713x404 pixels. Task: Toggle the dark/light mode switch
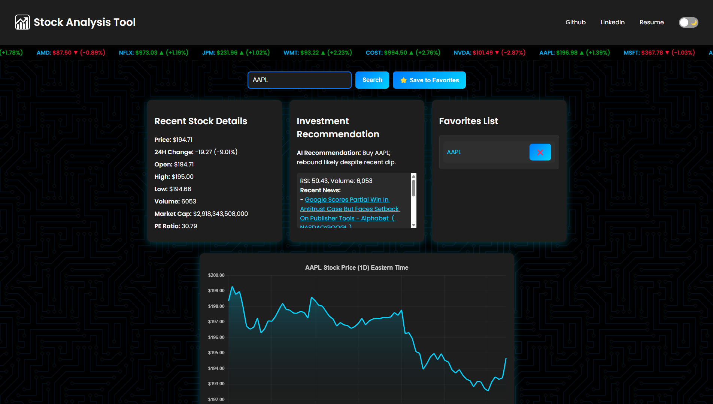point(688,22)
